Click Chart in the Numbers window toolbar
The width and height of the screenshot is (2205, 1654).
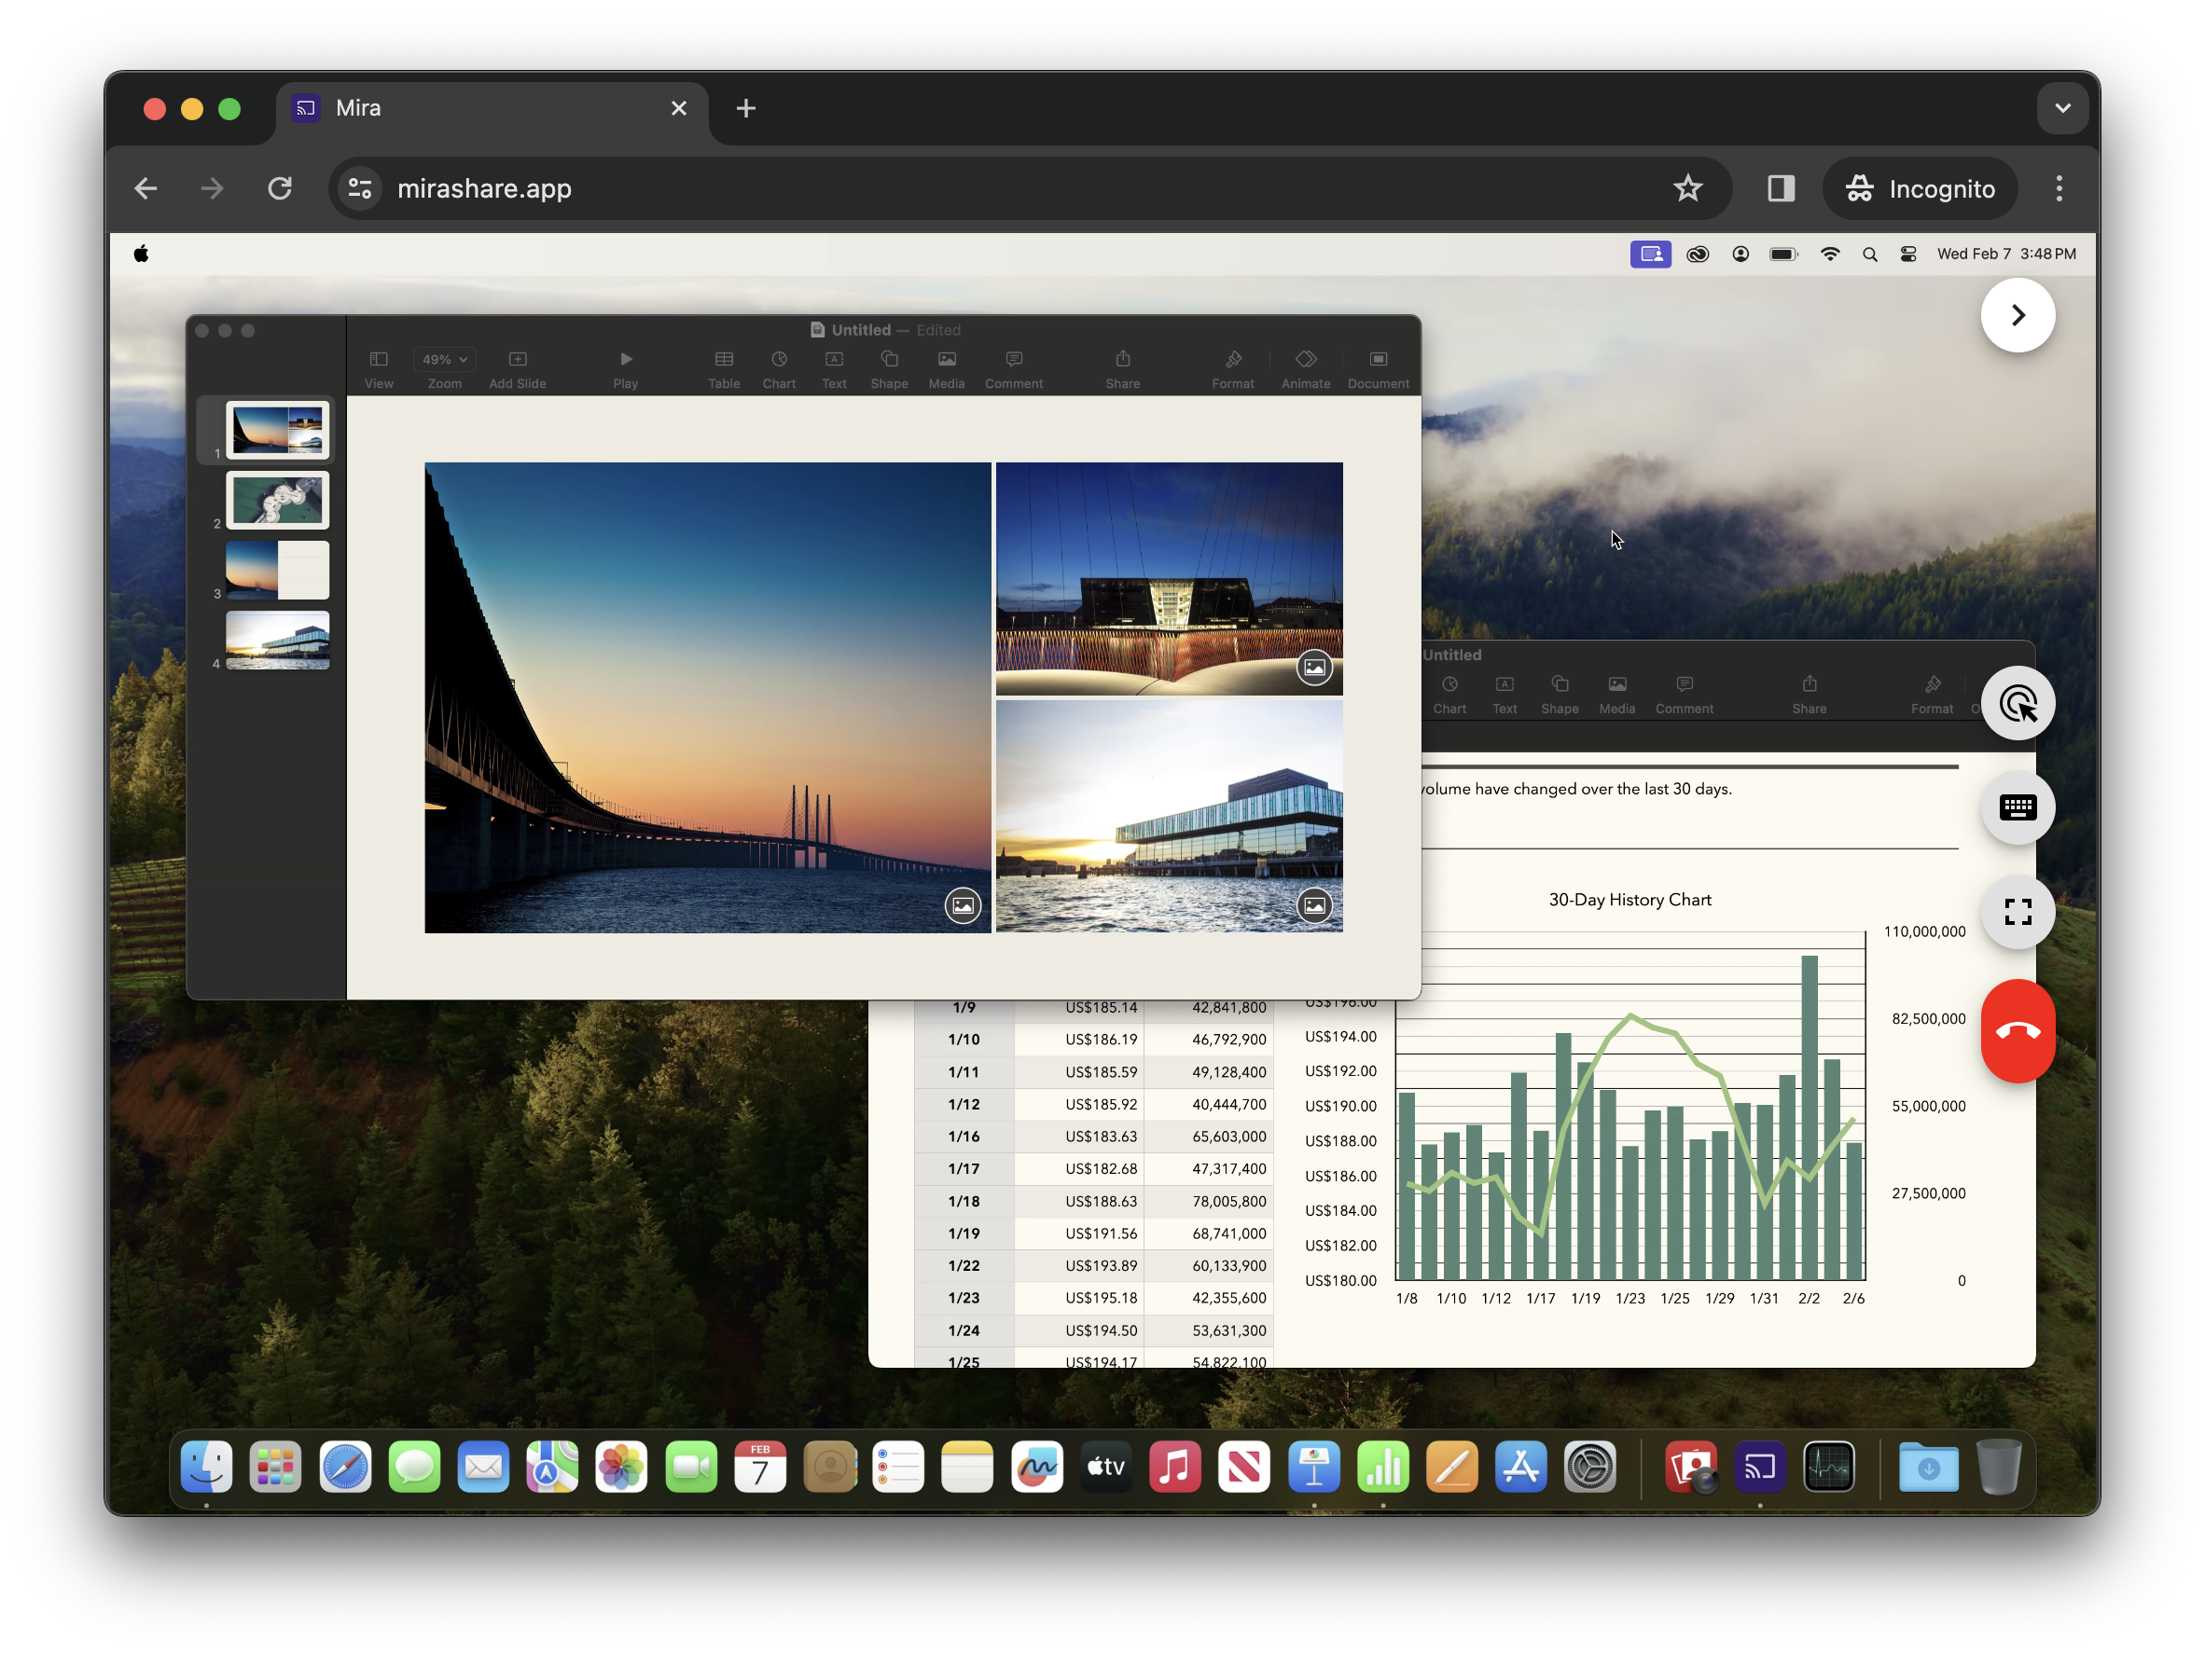(x=1449, y=695)
